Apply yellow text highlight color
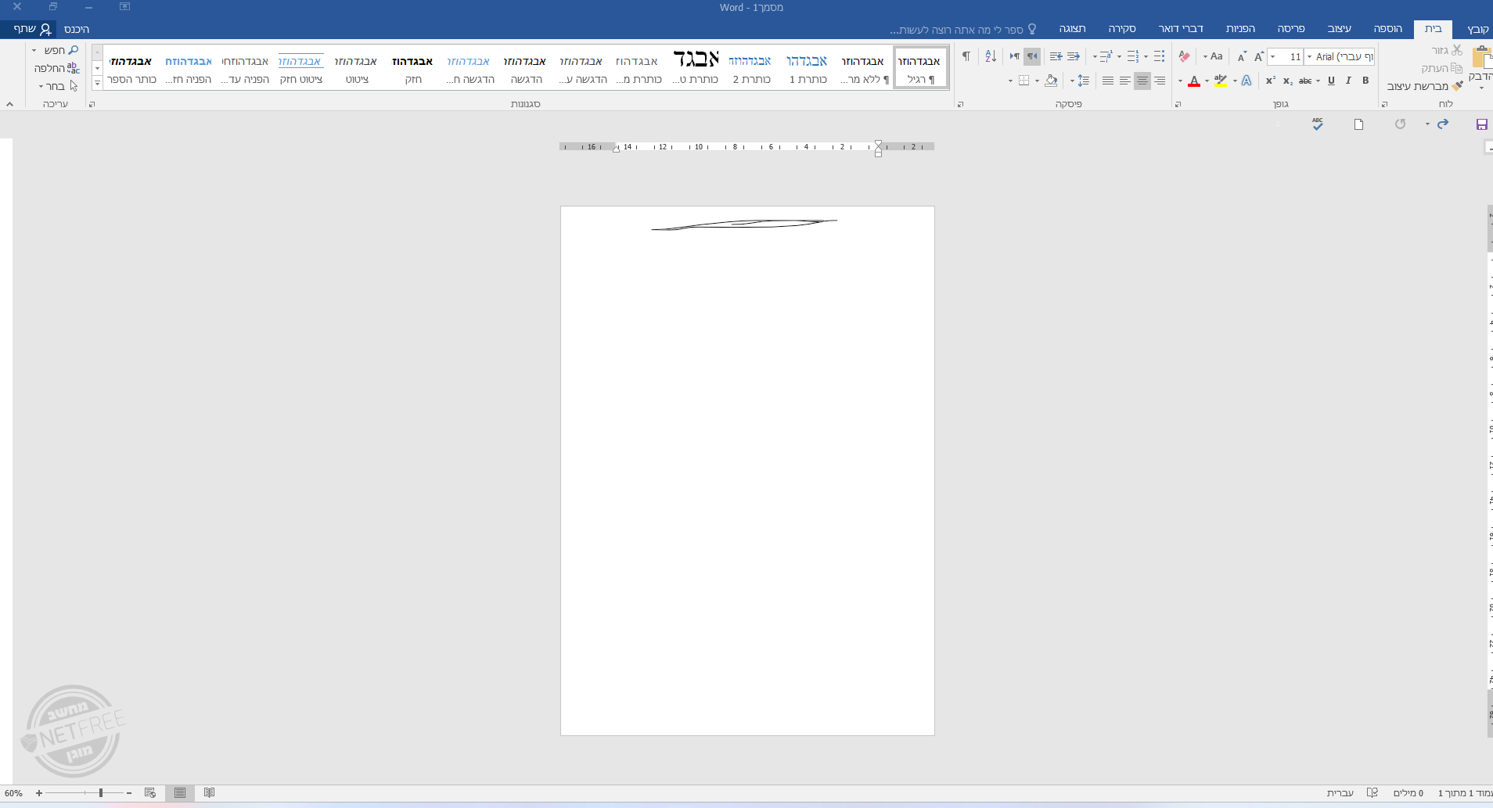 [1221, 81]
